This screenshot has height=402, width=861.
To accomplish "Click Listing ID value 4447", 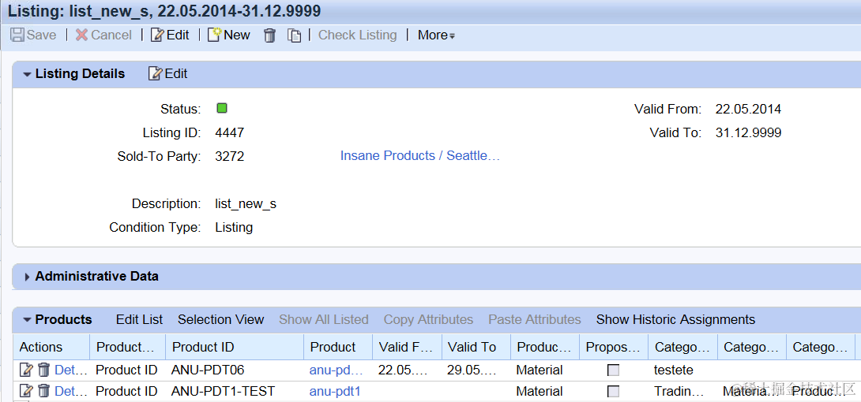I will (230, 132).
